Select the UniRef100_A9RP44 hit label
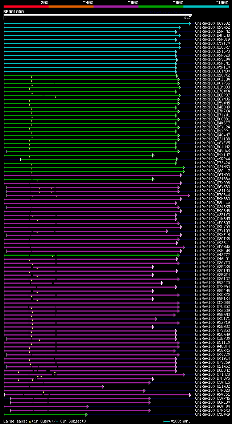This screenshot has height=424, width=232. click(x=212, y=159)
